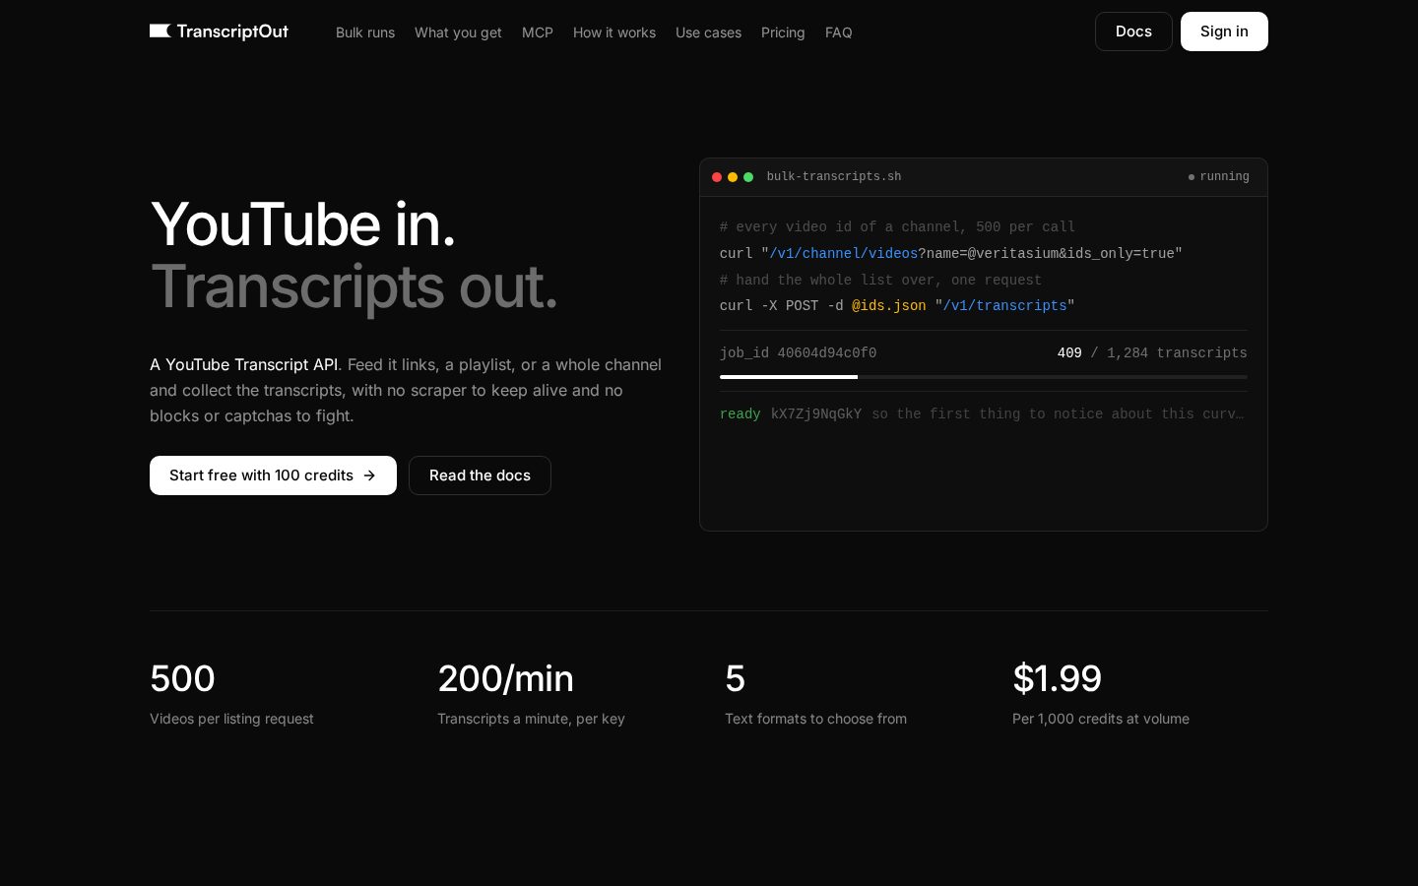
Task: Go to Pricing page
Action: coord(783,32)
